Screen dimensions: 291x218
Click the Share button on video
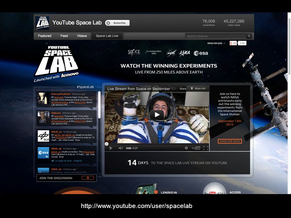[x=182, y=89]
